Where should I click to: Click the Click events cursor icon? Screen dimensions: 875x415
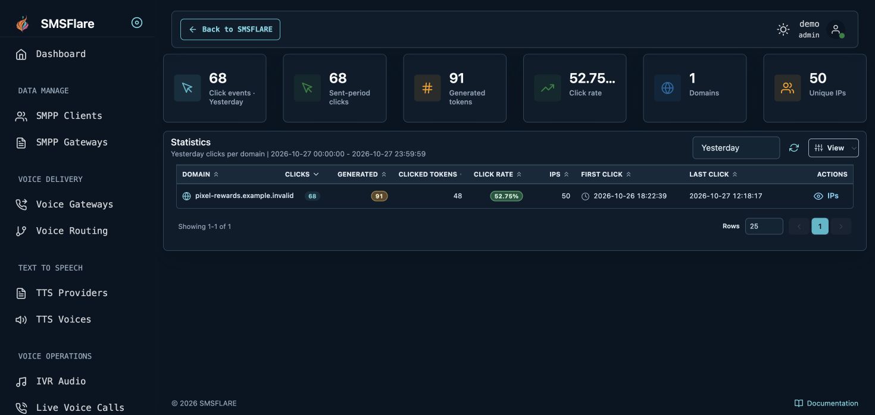coord(187,88)
